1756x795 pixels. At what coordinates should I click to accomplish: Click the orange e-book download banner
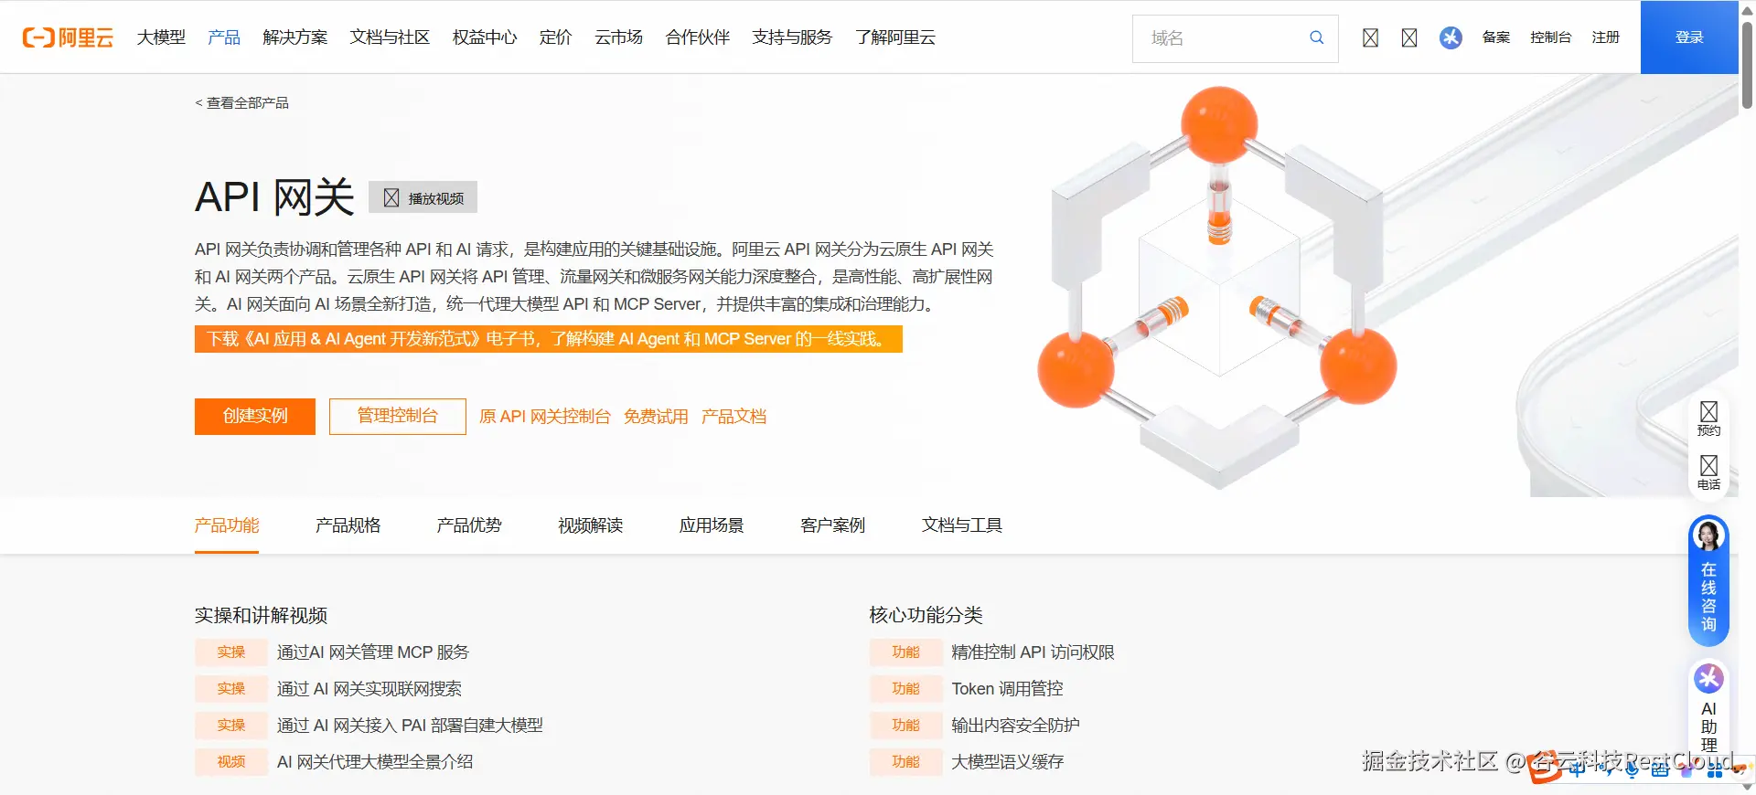(549, 339)
